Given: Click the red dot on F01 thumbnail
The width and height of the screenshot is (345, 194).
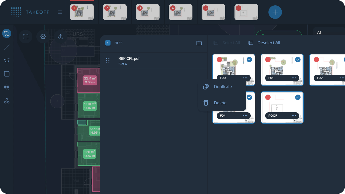Looking at the screenshot, I should click(x=268, y=60).
